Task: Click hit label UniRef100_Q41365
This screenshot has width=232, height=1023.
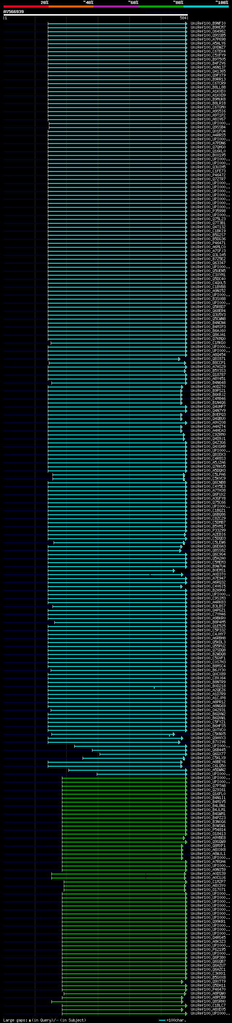Action: (208, 71)
